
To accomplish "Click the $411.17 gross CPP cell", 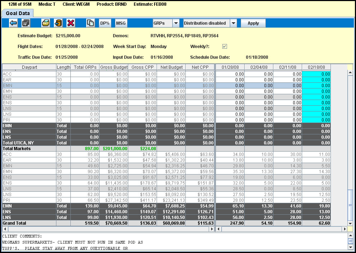I will pos(143,200).
